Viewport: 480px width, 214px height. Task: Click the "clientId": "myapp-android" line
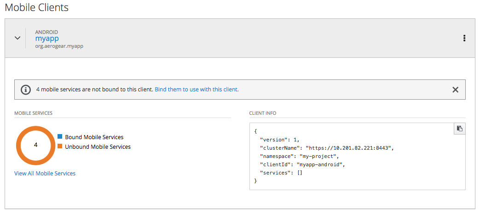[x=303, y=164]
